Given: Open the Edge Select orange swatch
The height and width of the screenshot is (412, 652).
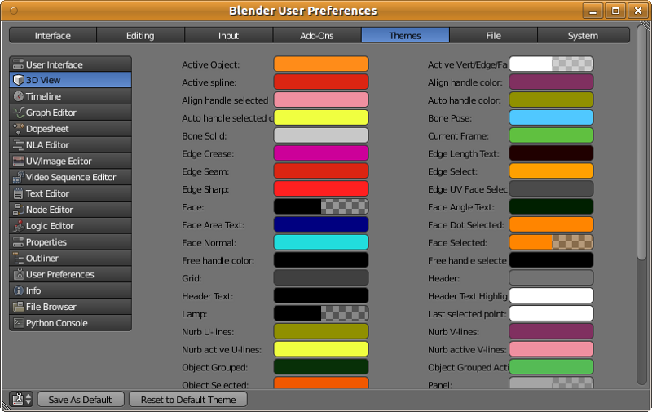Looking at the screenshot, I should (551, 171).
